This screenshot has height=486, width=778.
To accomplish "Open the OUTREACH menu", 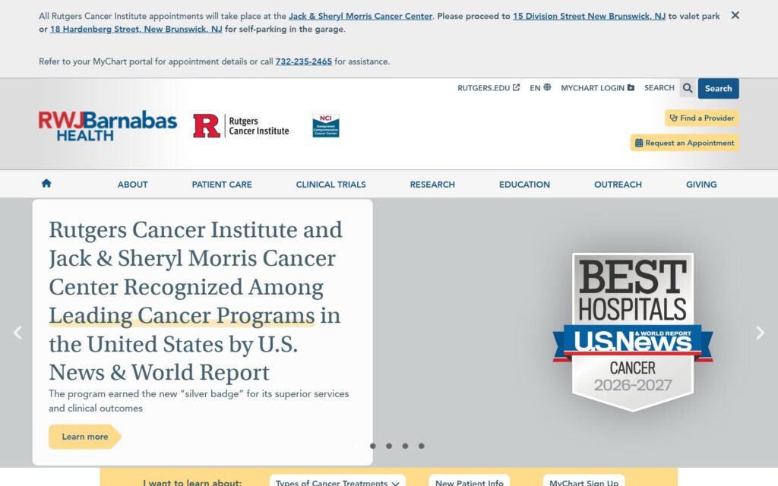I will click(618, 185).
